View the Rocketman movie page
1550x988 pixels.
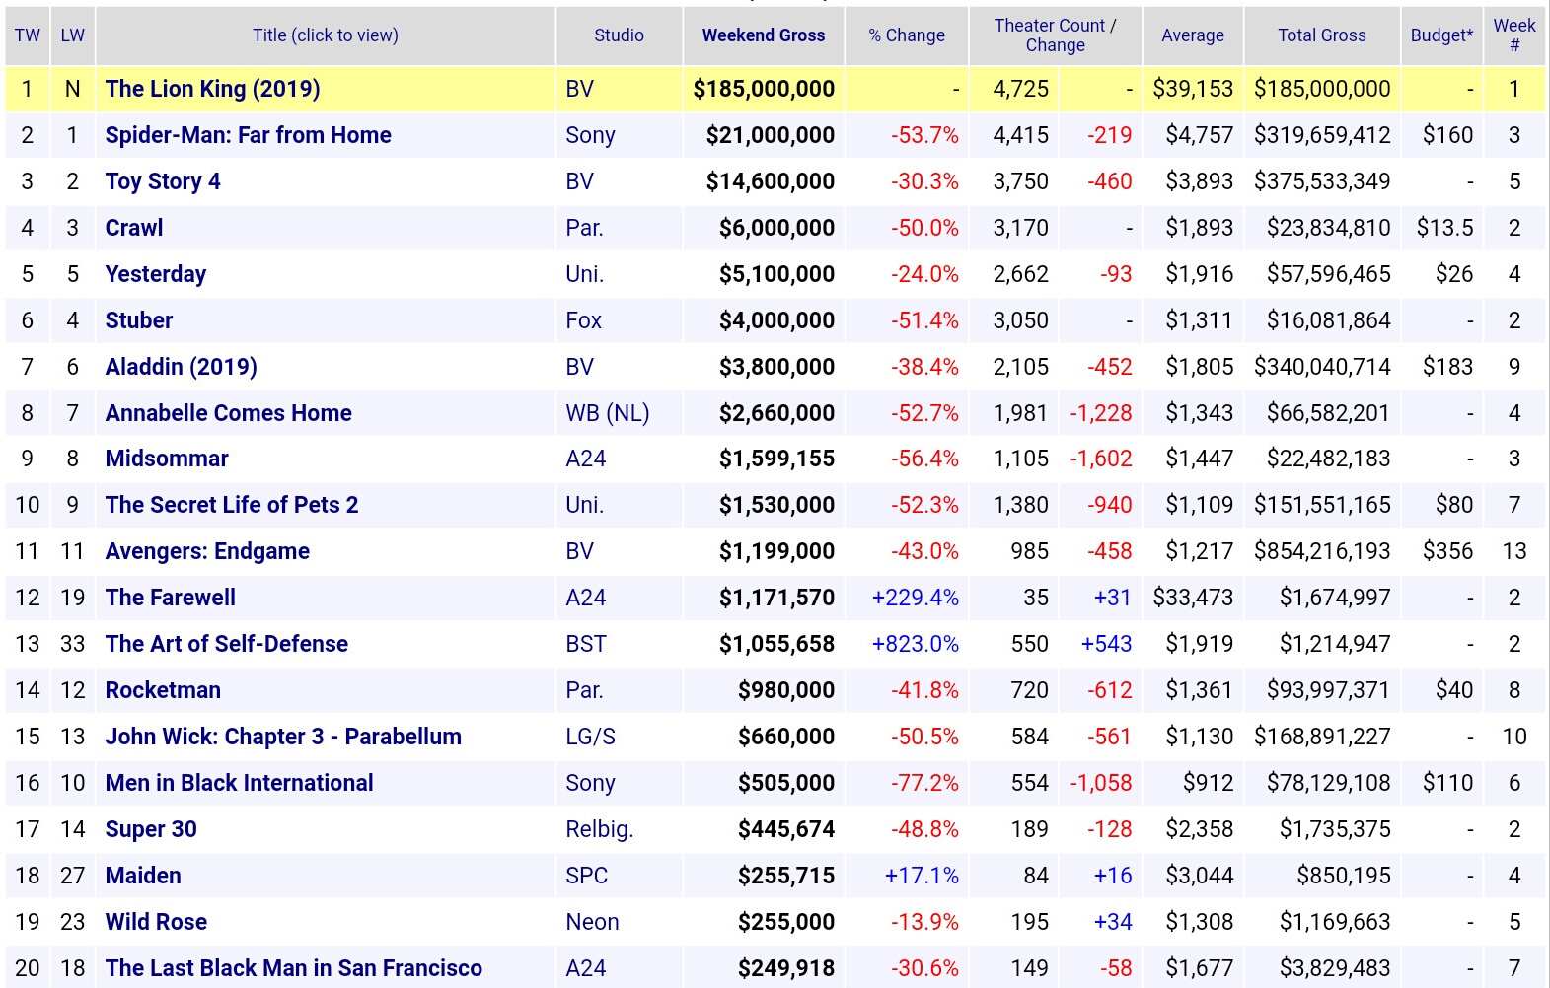coord(163,690)
